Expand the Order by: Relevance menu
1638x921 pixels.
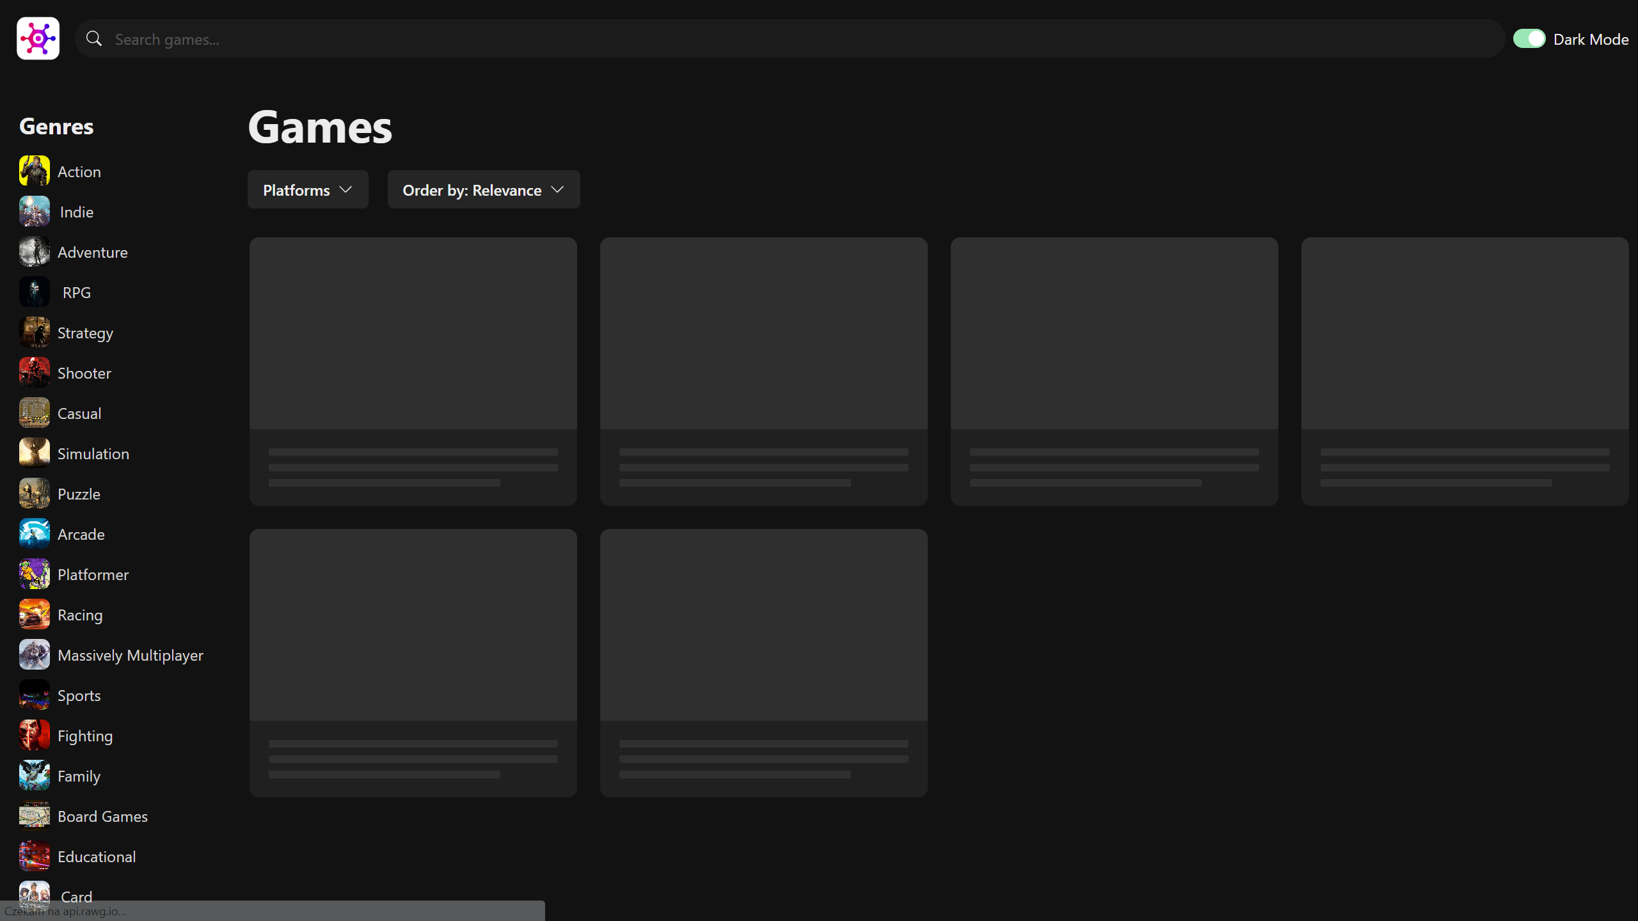click(x=472, y=190)
